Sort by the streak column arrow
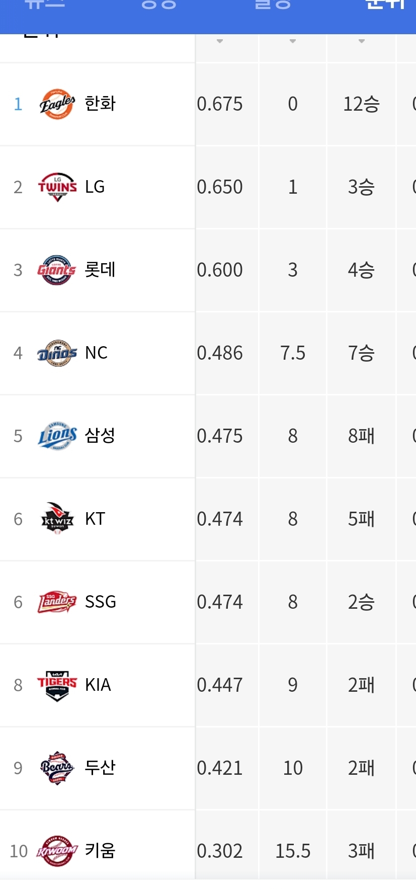The height and width of the screenshot is (890, 416). pos(362,41)
